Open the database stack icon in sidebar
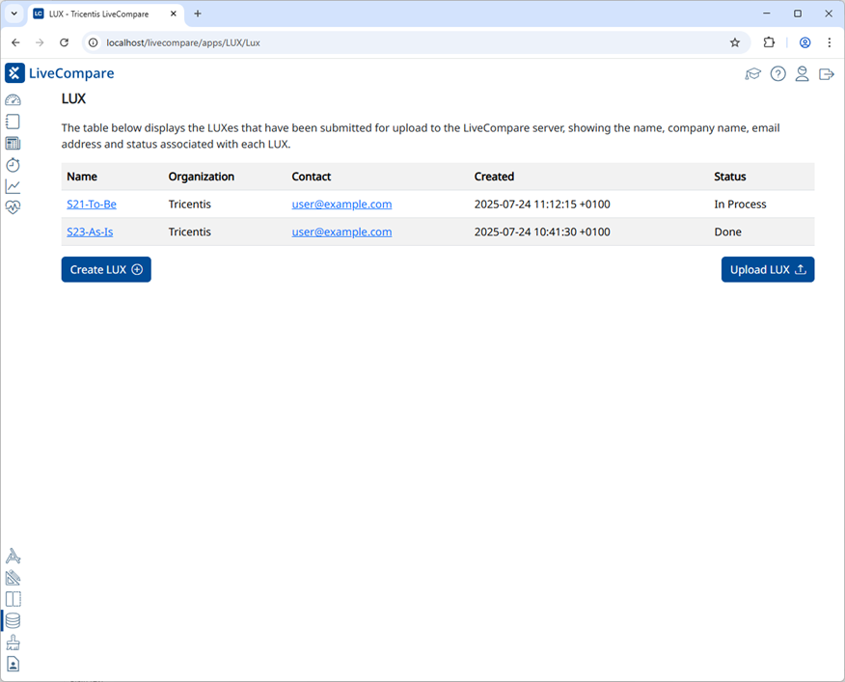The height and width of the screenshot is (682, 845). coord(13,621)
